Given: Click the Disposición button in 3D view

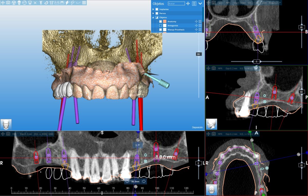Looking at the screenshot, I should (x=197, y=127).
